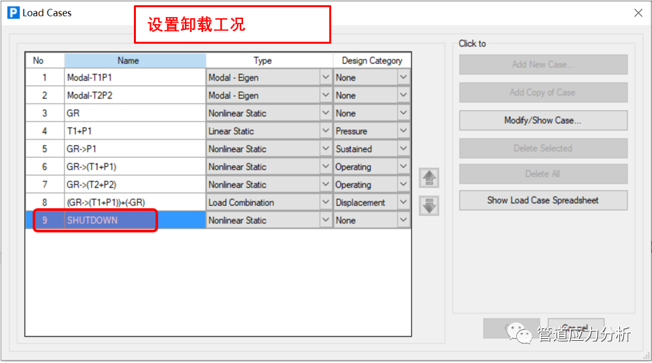Select the GR->(T1+P1) case name
The image size is (652, 363).
point(135,166)
